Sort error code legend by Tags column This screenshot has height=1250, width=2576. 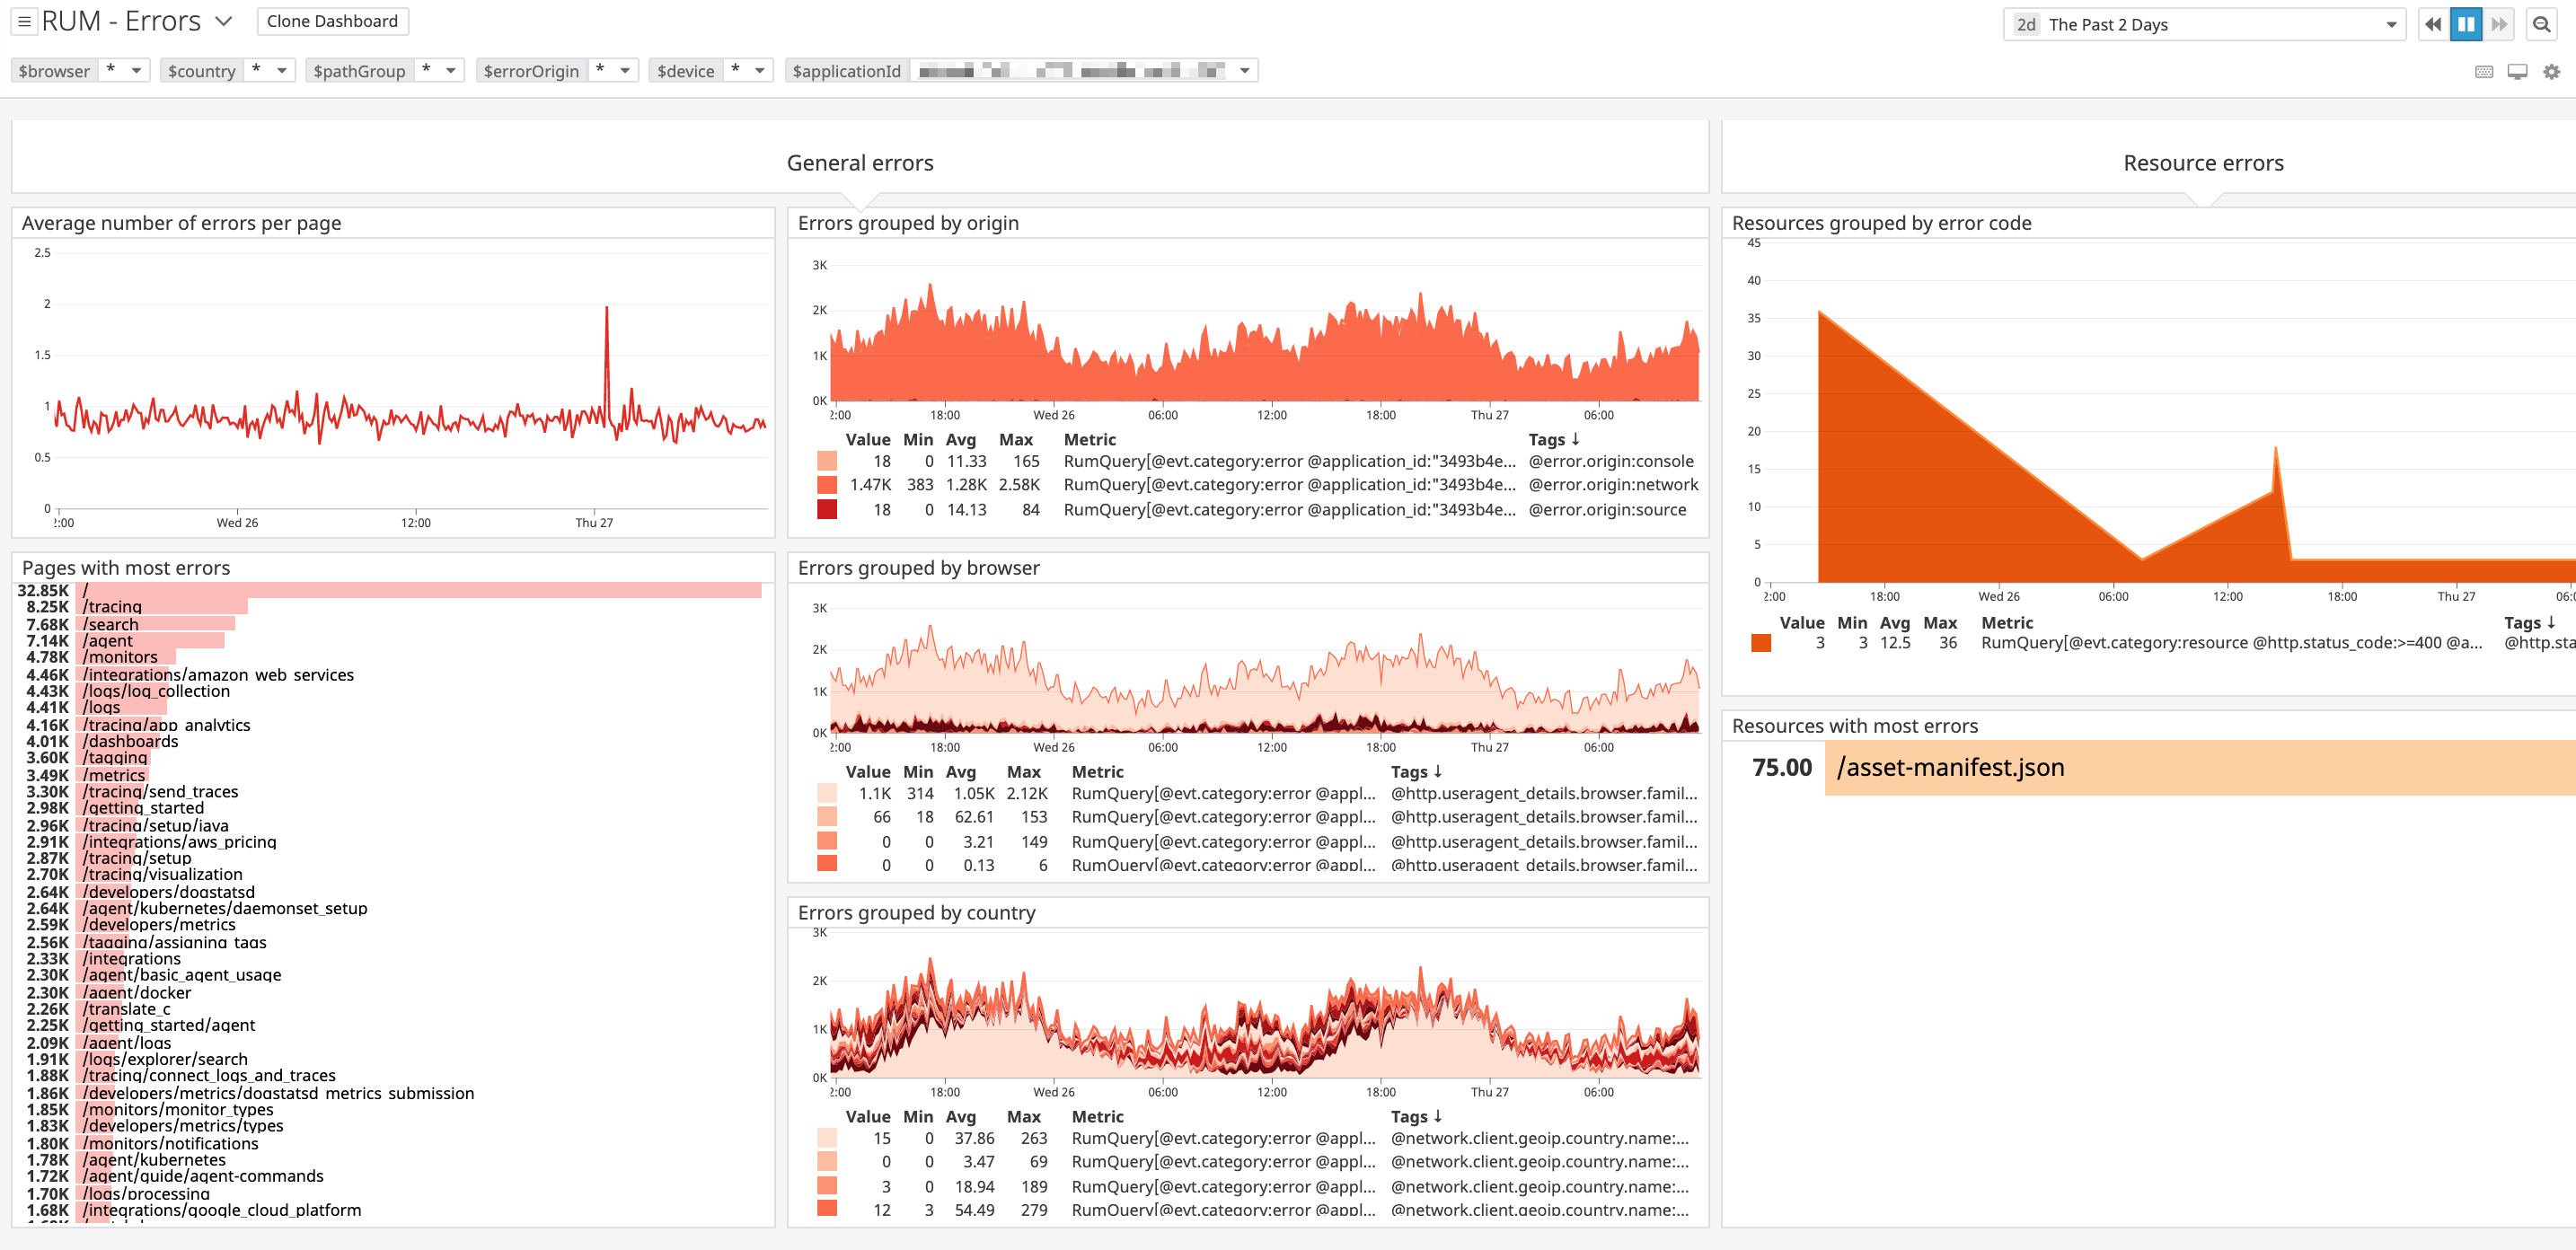coord(2530,623)
